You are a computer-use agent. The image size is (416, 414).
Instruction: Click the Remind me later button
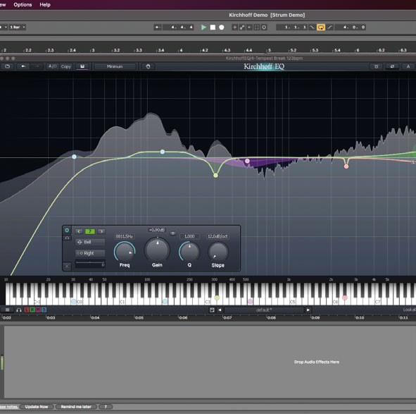click(76, 407)
